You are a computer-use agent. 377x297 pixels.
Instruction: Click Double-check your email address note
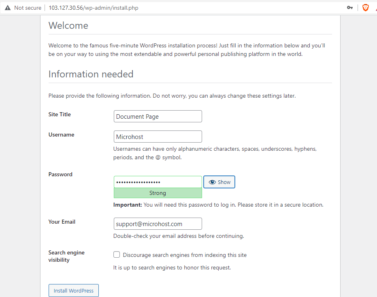pyautogui.click(x=179, y=236)
